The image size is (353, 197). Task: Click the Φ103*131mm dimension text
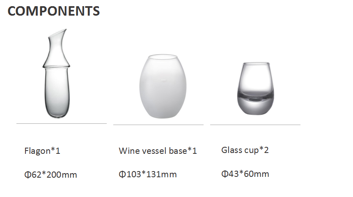(148, 174)
